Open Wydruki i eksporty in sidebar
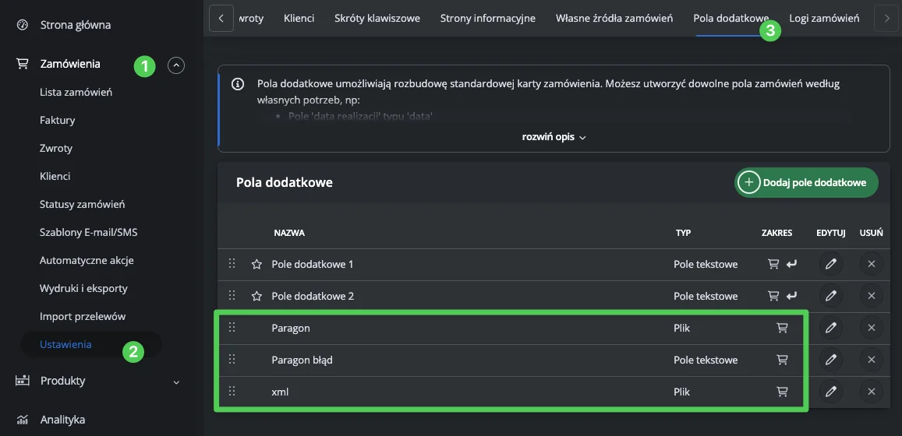The height and width of the screenshot is (436, 902). tap(83, 288)
